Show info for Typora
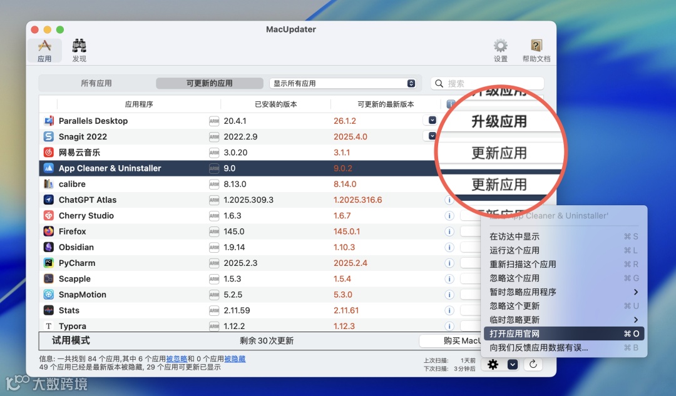This screenshot has width=676, height=396. click(x=449, y=326)
